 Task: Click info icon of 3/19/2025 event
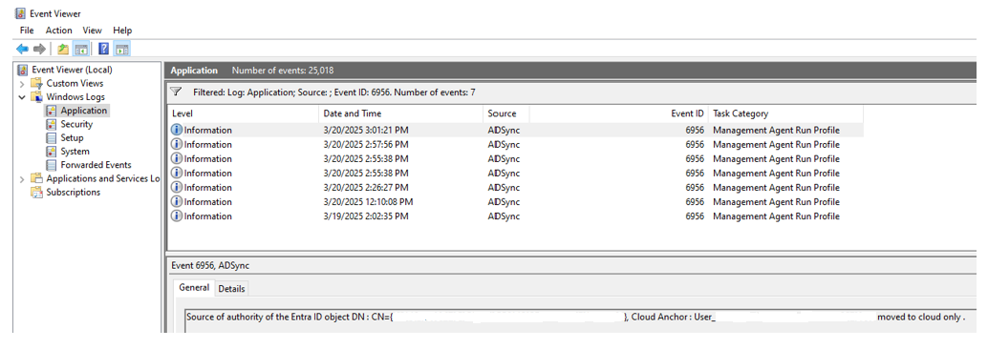coord(177,216)
